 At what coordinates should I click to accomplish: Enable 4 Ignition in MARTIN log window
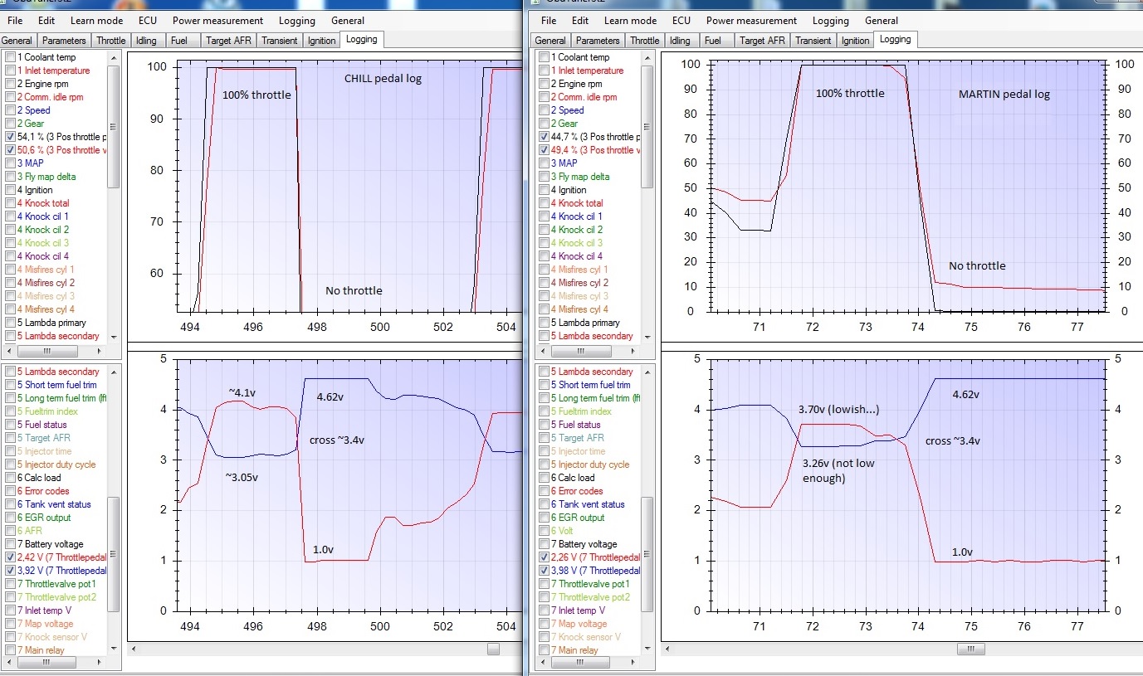(545, 190)
